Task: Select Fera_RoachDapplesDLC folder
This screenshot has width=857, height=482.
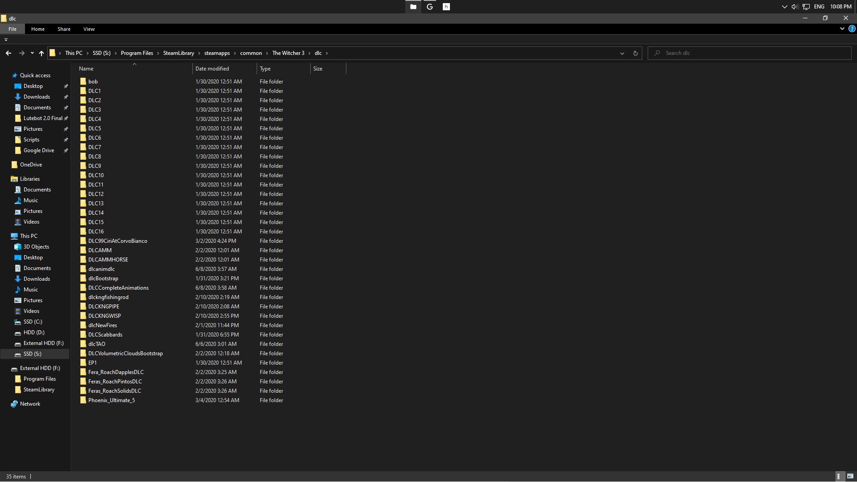Action: pos(116,372)
